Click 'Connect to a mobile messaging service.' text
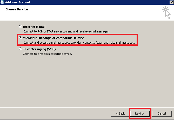 tap(47, 54)
